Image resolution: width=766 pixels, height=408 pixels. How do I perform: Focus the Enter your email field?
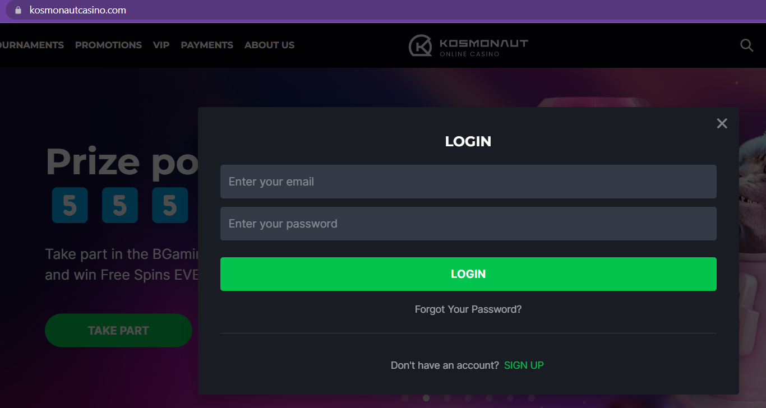coord(468,182)
